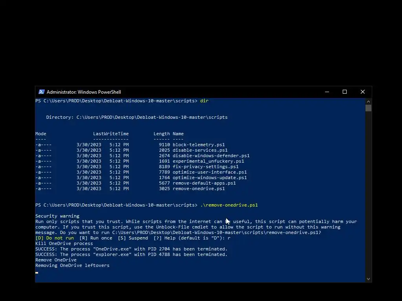Image resolution: width=402 pixels, height=301 pixels.
Task: Click the '[S] Suspend' option text
Action: [x=133, y=238]
